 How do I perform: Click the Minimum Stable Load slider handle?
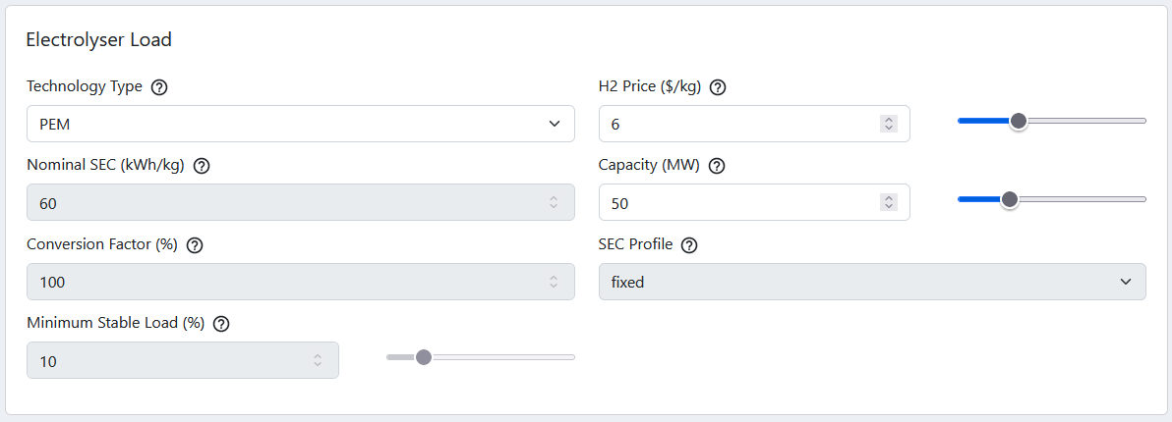coord(424,357)
